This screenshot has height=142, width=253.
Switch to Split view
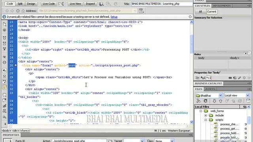(x=20, y=4)
